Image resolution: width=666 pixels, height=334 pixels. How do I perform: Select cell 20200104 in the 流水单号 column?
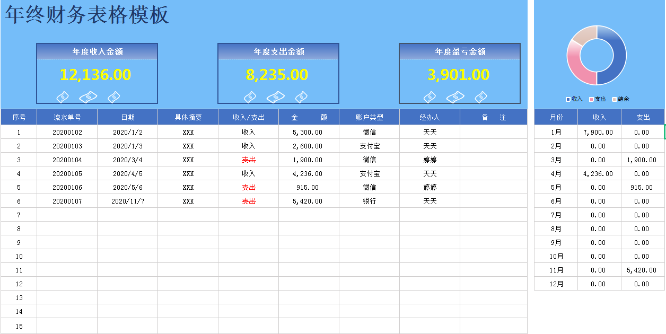coord(67,160)
